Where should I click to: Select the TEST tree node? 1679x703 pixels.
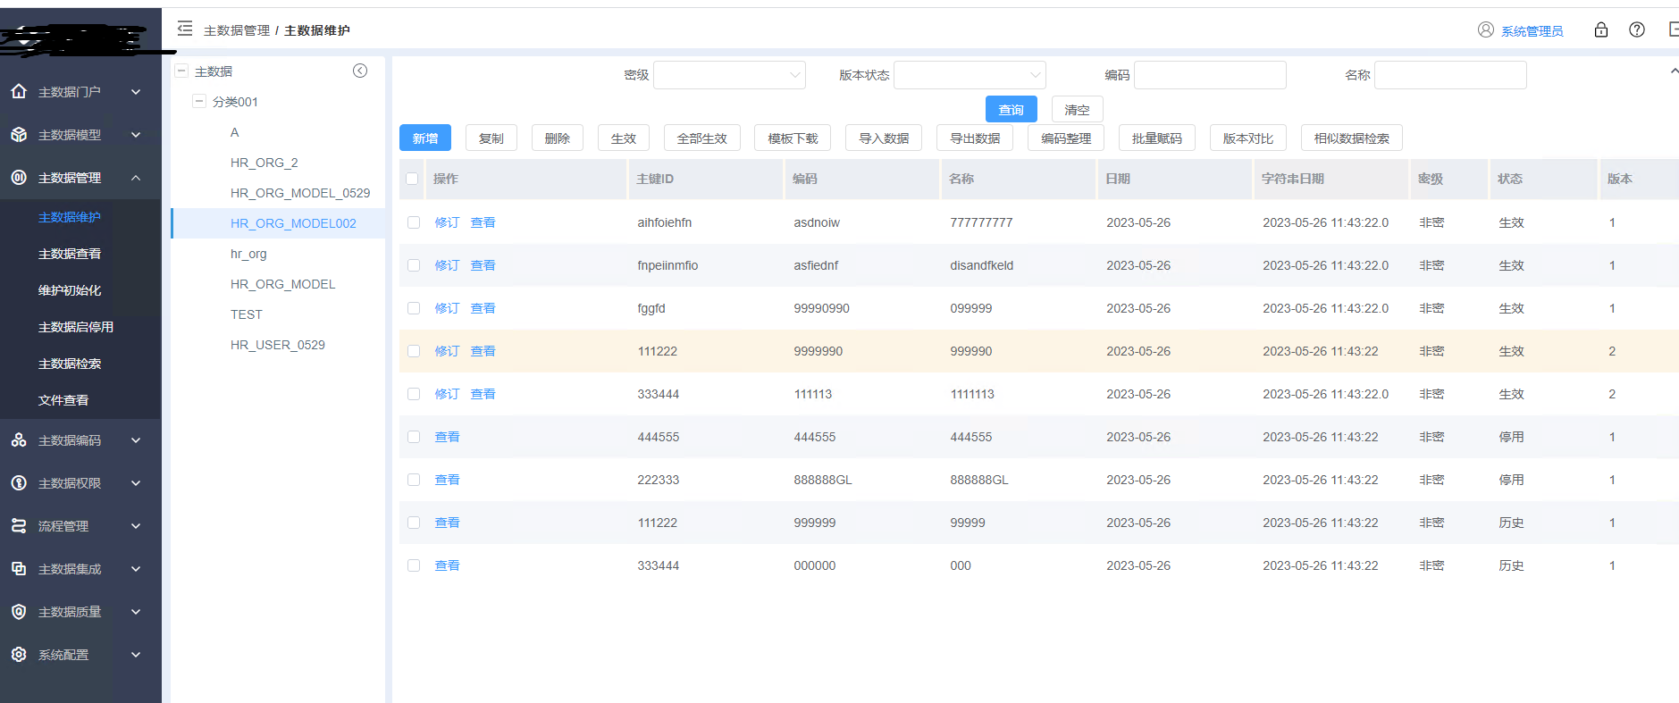click(x=247, y=314)
